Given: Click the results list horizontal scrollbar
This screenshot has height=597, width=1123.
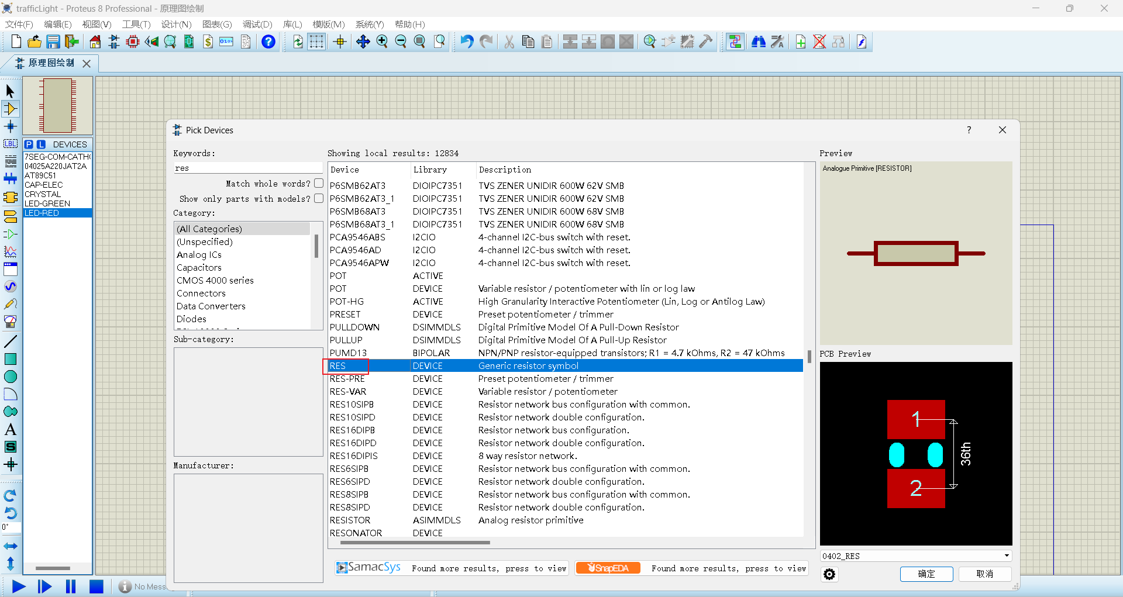Looking at the screenshot, I should (x=415, y=543).
